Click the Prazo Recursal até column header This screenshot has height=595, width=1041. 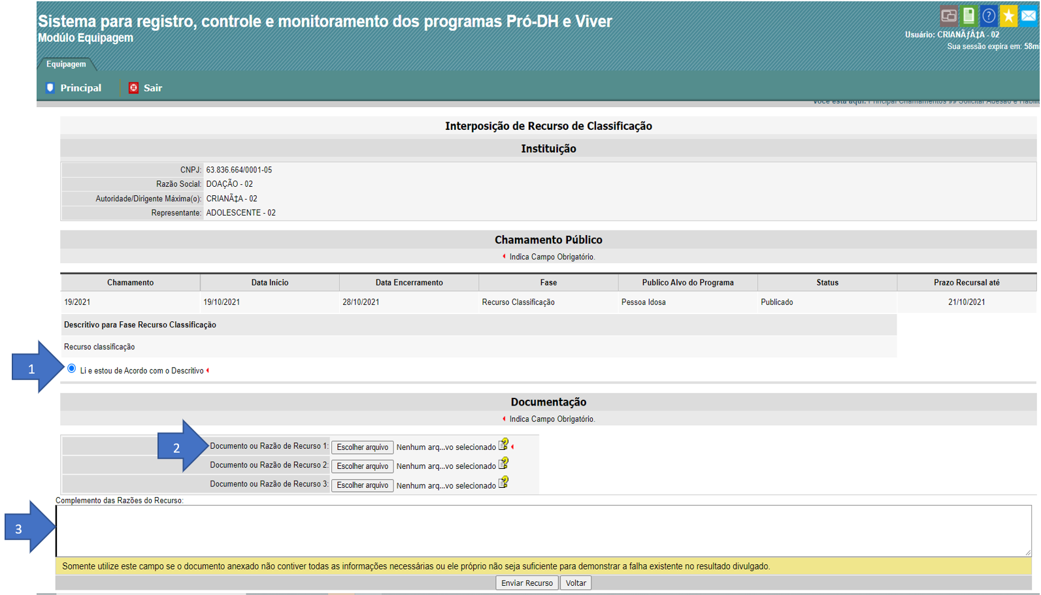pyautogui.click(x=966, y=283)
